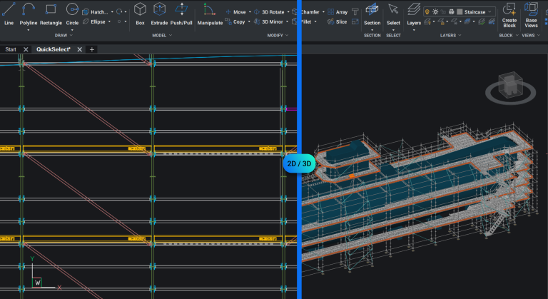Open the Staircase layer dropdown

(491, 12)
